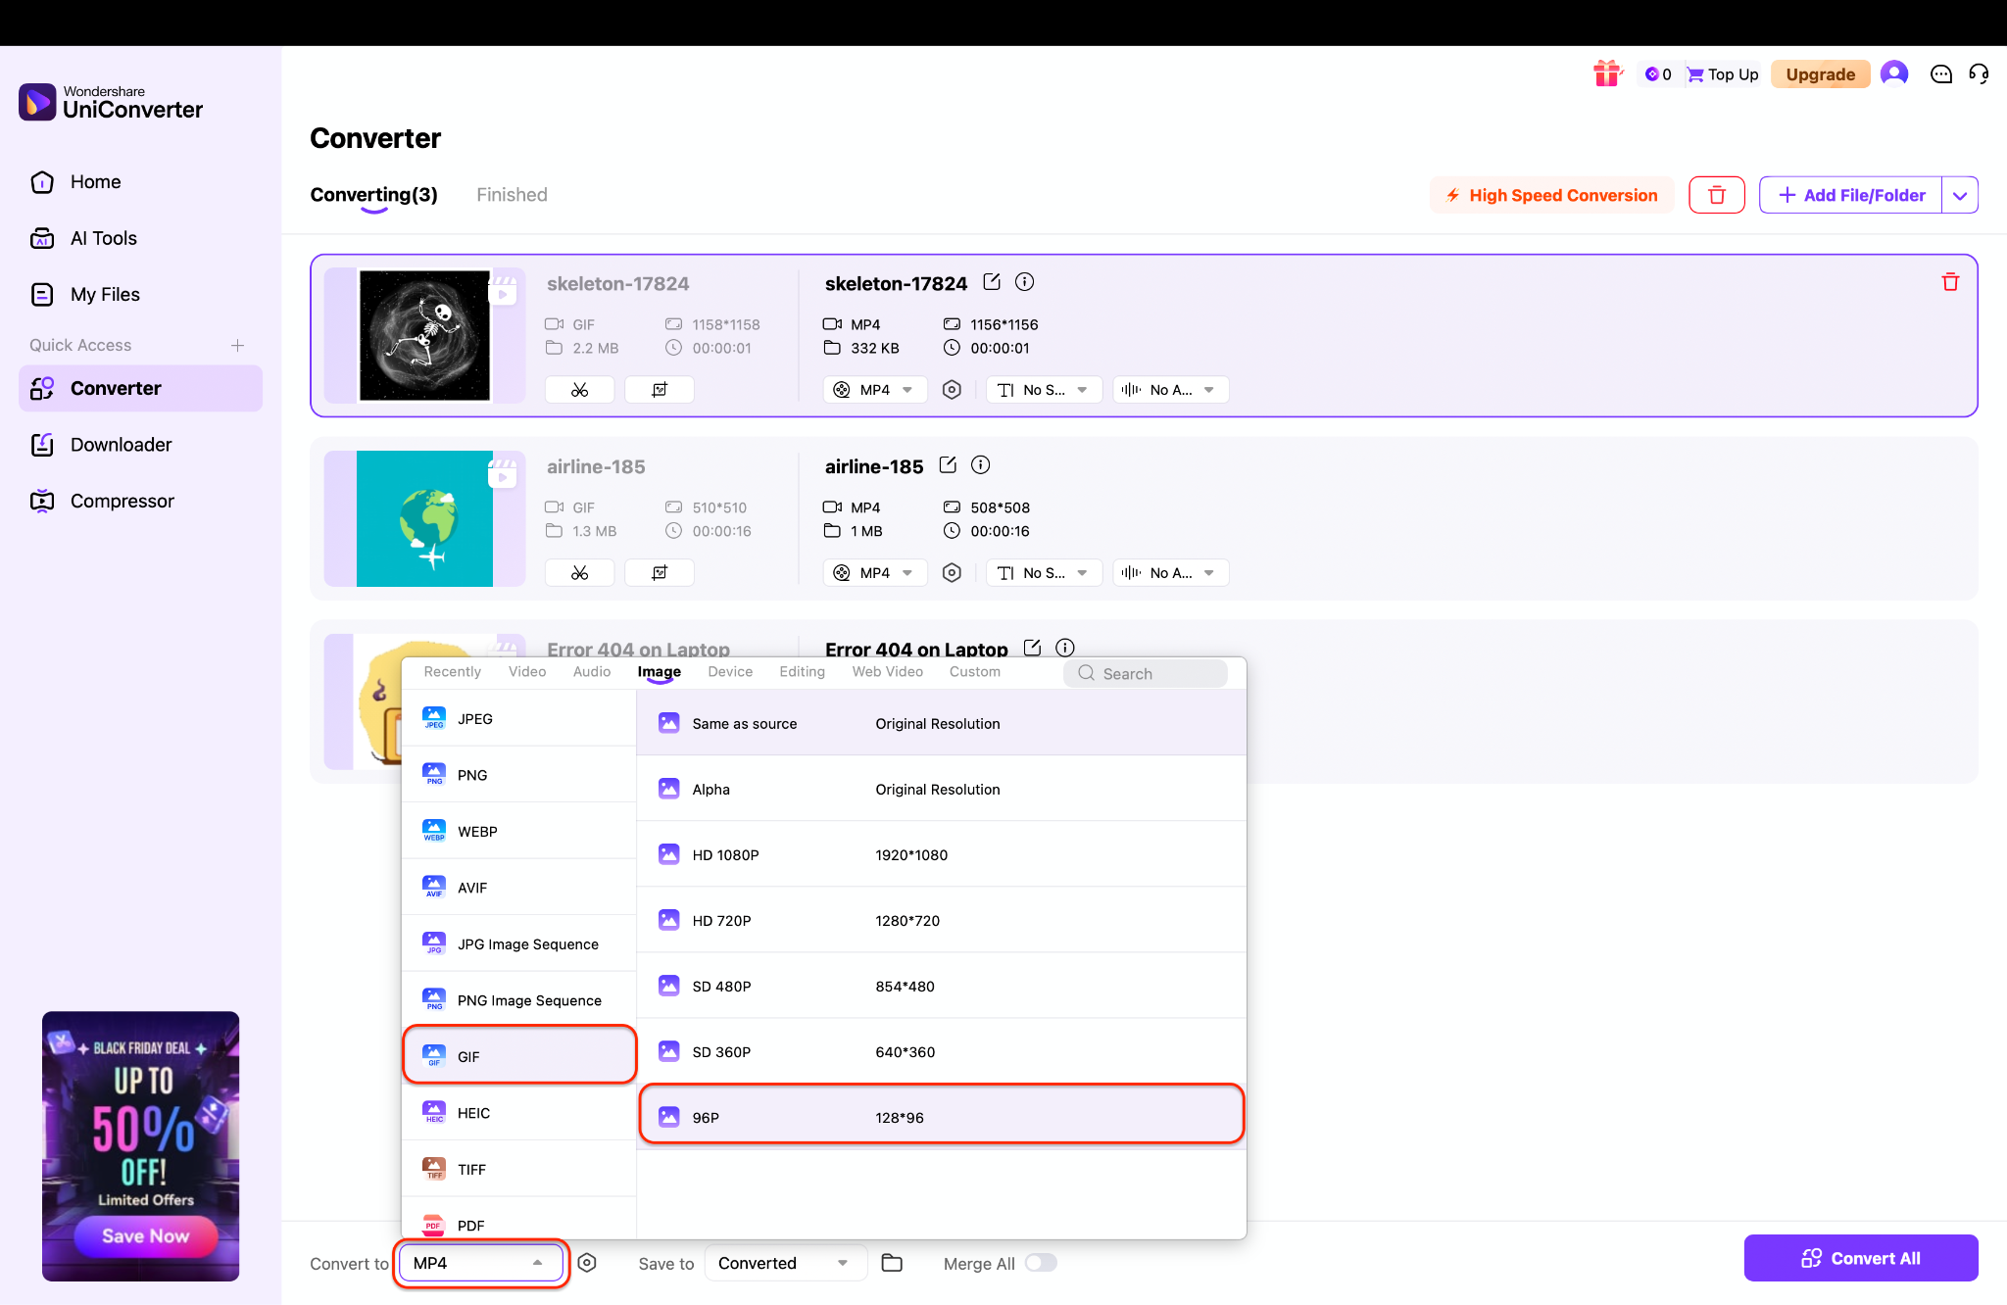Screen dimensions: 2007x1305
Task: Toggle the Merge All switch
Action: pyautogui.click(x=1041, y=1263)
